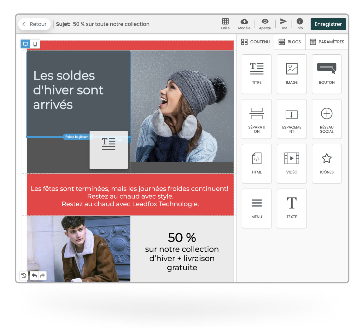Redo the last change
Screen dimensions: 362x330
click(43, 275)
